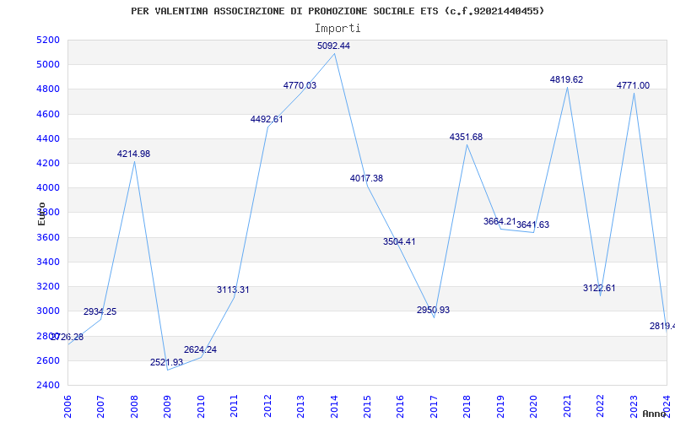Click the 2020 x-axis year label
675x422 pixels.
pos(533,407)
